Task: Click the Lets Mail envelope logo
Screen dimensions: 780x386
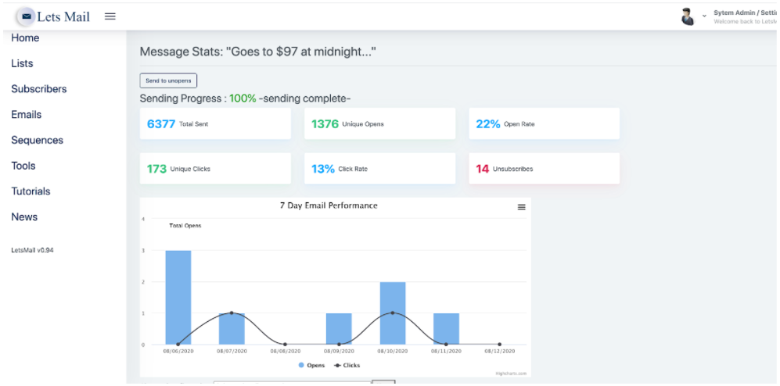Action: coord(27,16)
